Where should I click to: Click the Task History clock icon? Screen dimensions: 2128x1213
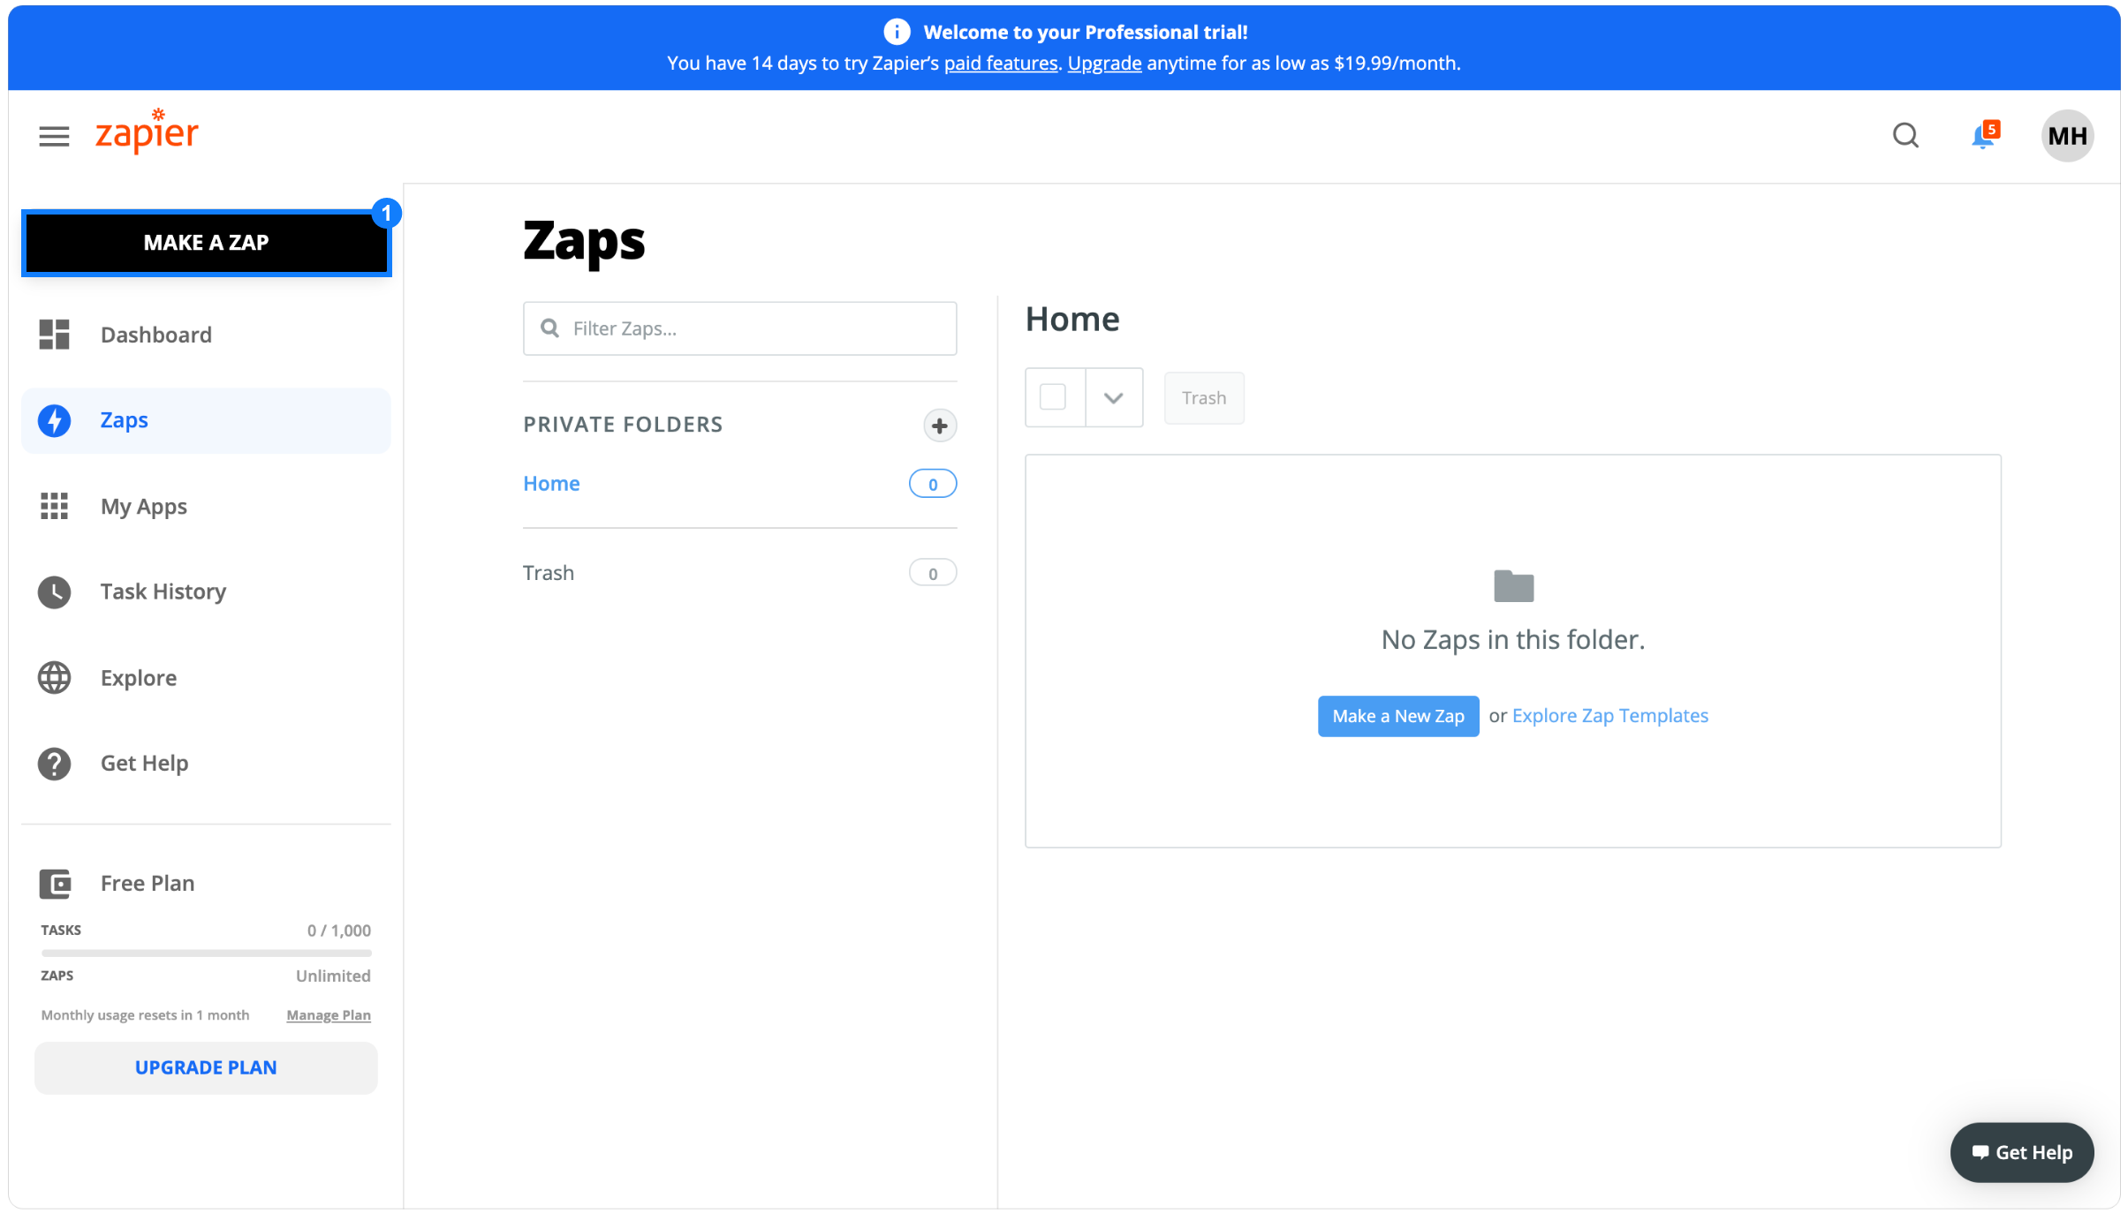click(54, 591)
